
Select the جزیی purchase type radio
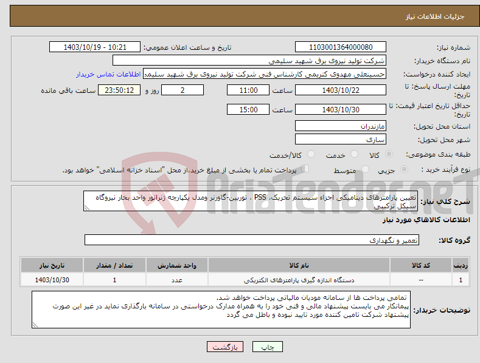(404, 169)
